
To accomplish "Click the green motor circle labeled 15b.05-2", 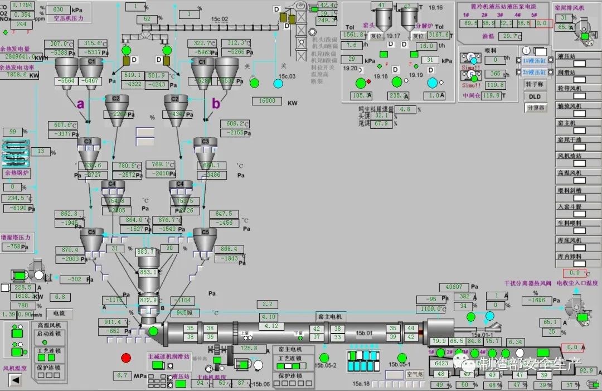I will [324, 358].
